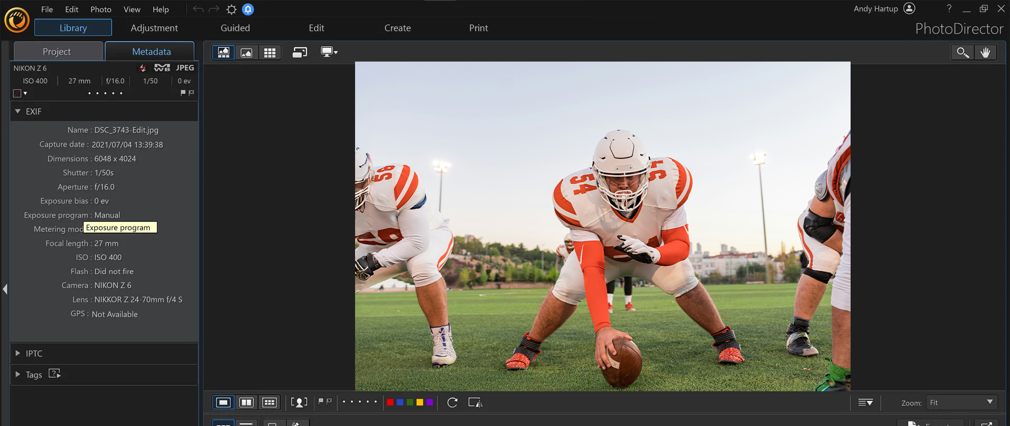The image size is (1010, 426).
Task: Apply the green color label
Action: point(410,402)
